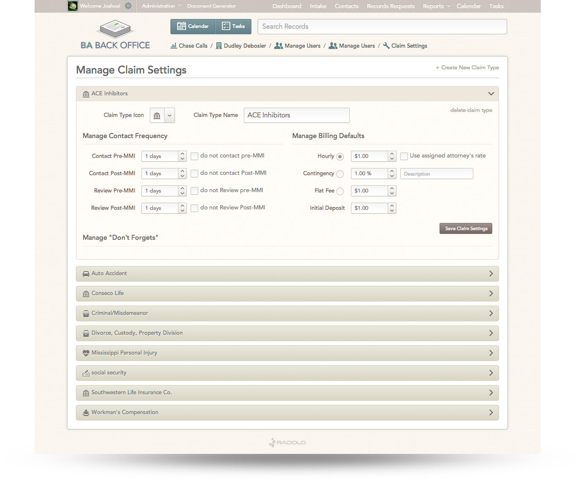Click the settings gear icon beside Welcome Joshua
Viewport: 580px width, 483px height.
128,6
